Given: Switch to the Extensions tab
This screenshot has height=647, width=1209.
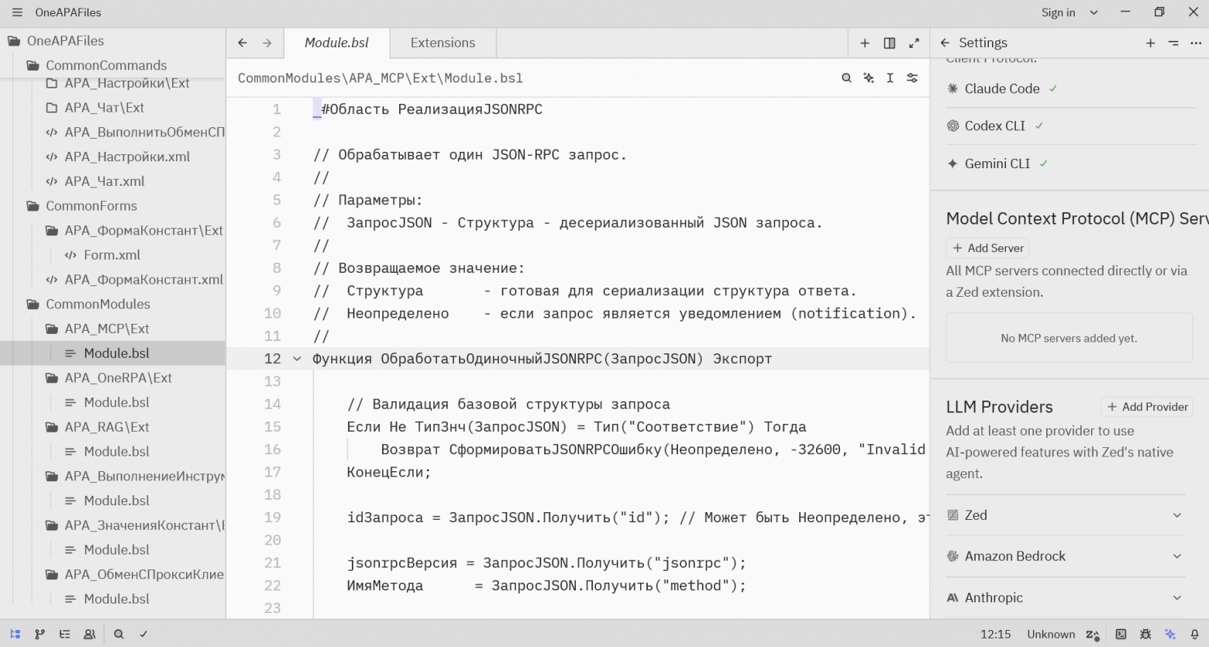Looking at the screenshot, I should 442,43.
